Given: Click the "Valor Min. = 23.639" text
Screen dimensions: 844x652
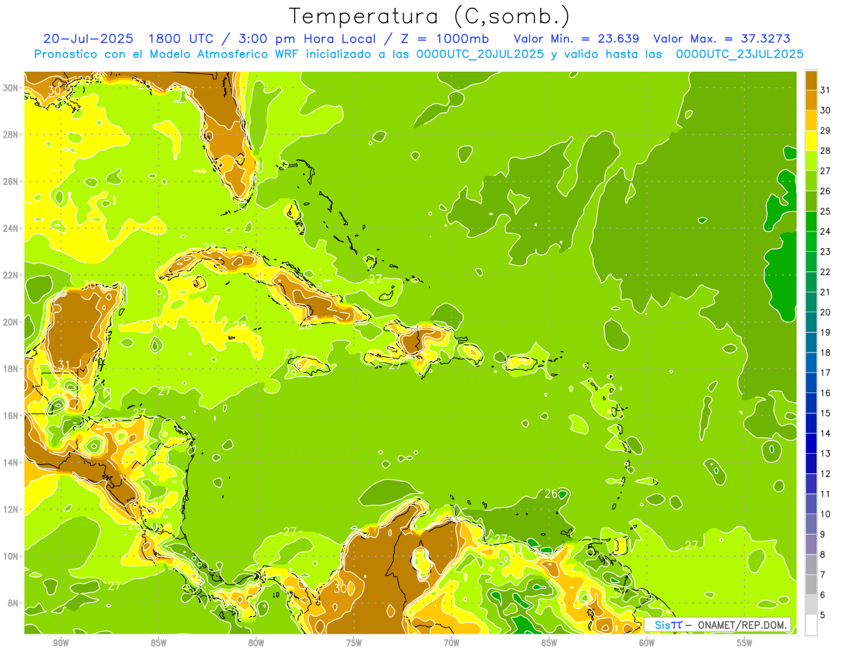Looking at the screenshot, I should [576, 39].
